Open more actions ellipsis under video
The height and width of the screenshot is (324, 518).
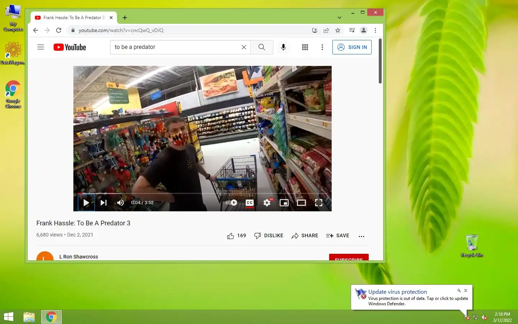[362, 236]
